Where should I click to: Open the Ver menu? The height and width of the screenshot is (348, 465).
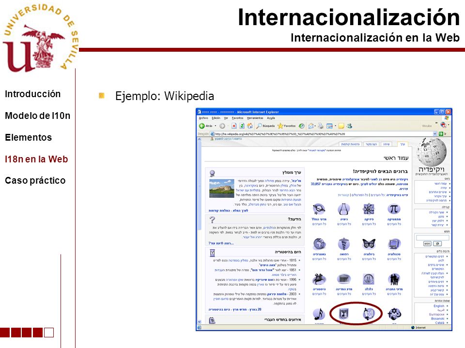(226, 118)
